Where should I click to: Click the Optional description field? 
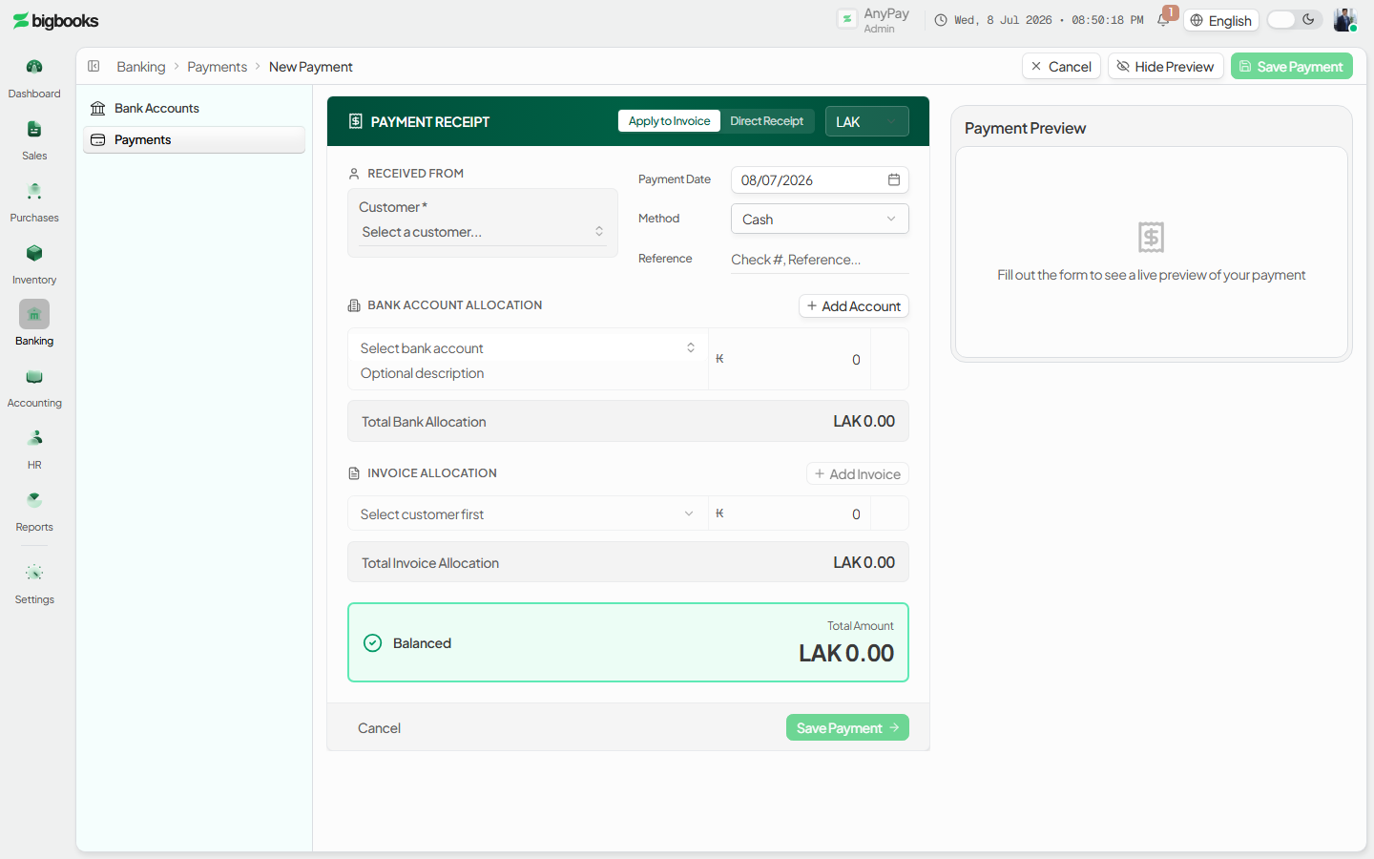click(528, 373)
